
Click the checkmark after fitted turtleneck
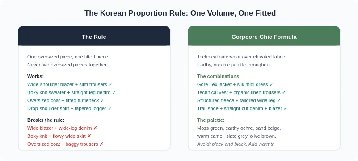[x=102, y=100]
